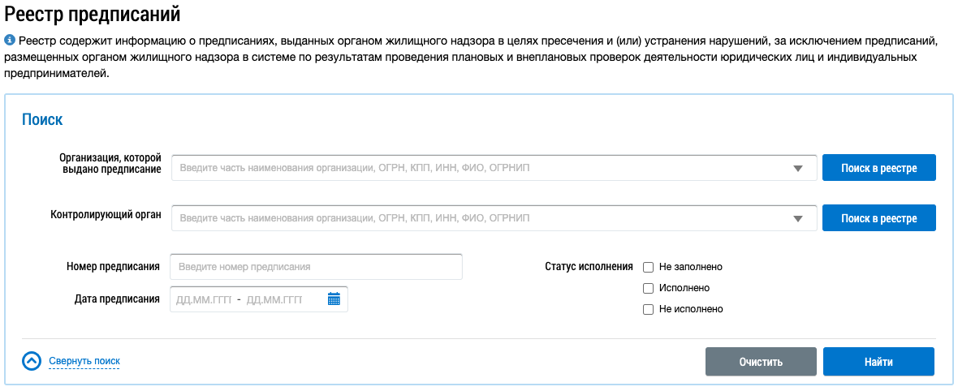Run the search with the 'Найти' button
Image resolution: width=958 pixels, height=391 pixels.
878,362
